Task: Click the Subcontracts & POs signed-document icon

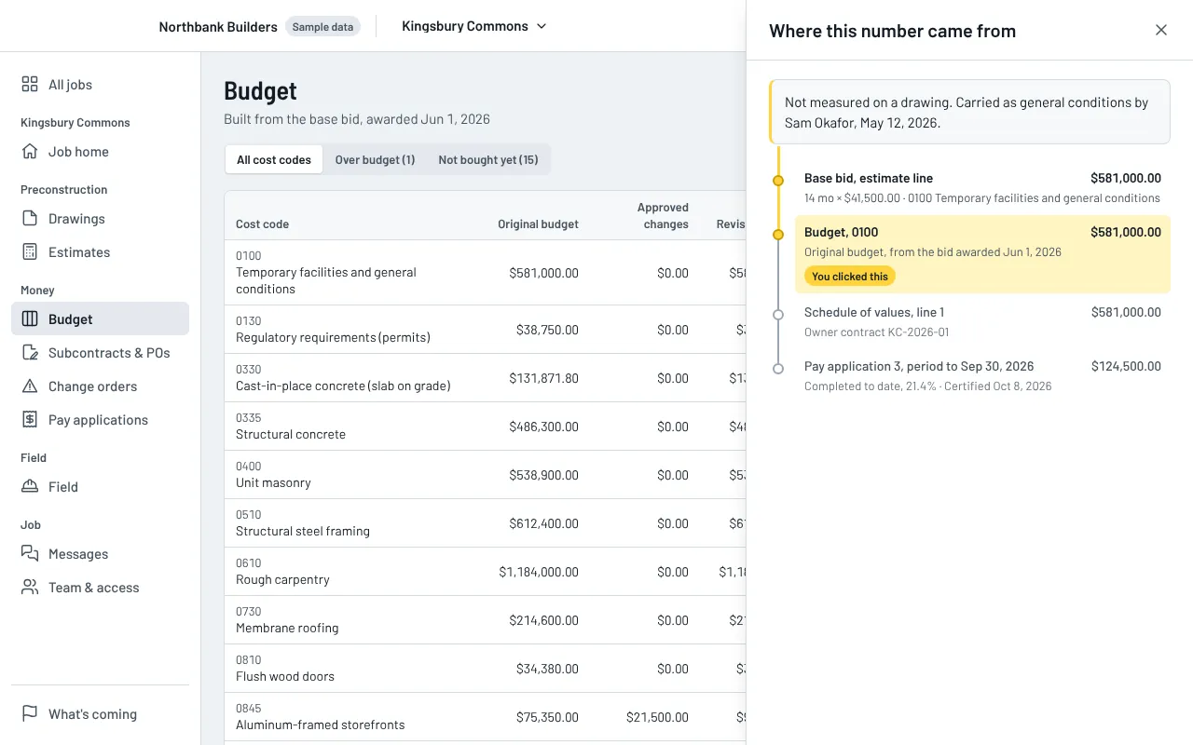Action: click(x=30, y=353)
